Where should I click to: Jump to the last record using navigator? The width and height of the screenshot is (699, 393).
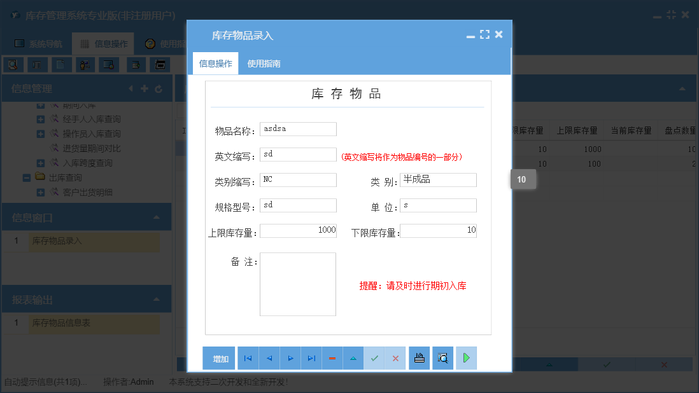click(311, 358)
